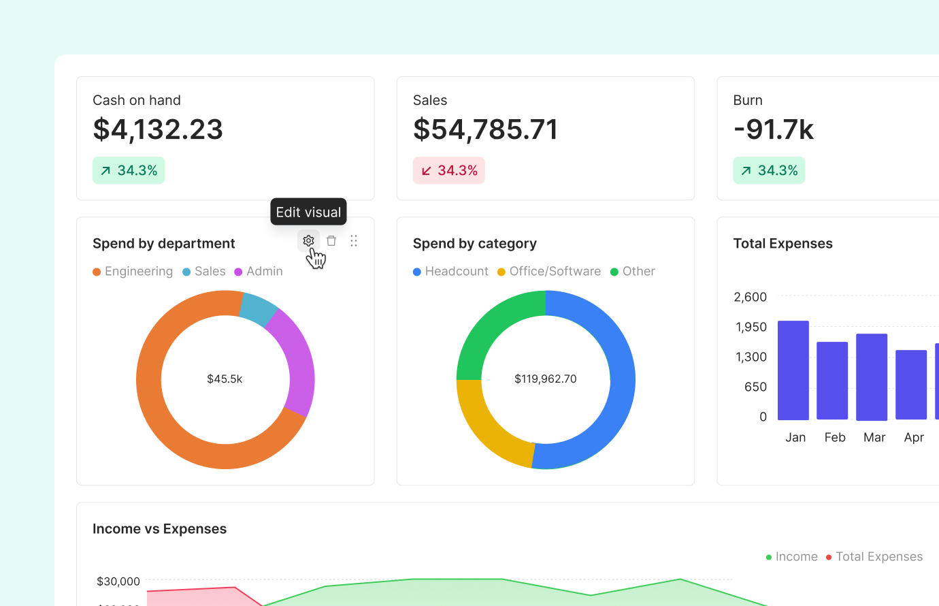Click the downward trend arrow on Sales badge
The image size is (939, 606).
426,170
